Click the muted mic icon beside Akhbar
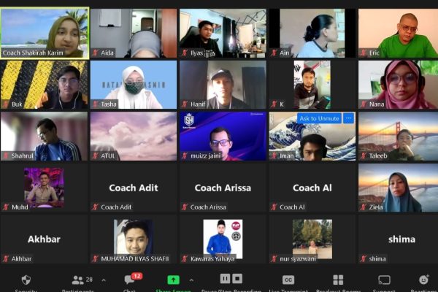Image resolution: width=438 pixels, height=292 pixels. point(6,258)
